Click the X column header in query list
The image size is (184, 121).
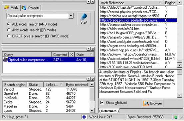tap(72, 55)
